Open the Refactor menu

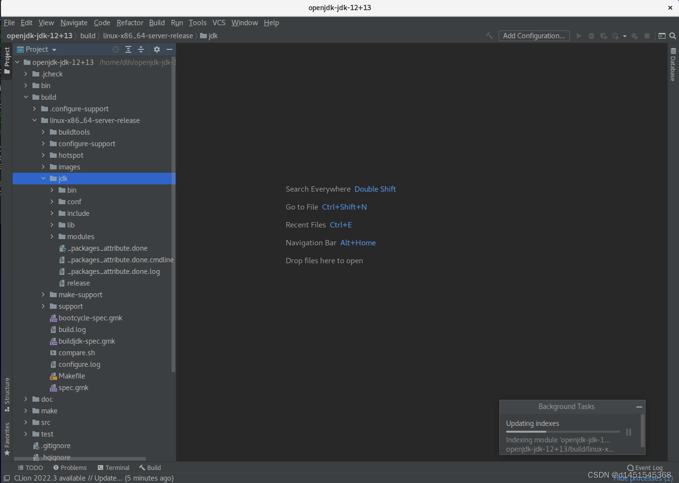click(130, 23)
